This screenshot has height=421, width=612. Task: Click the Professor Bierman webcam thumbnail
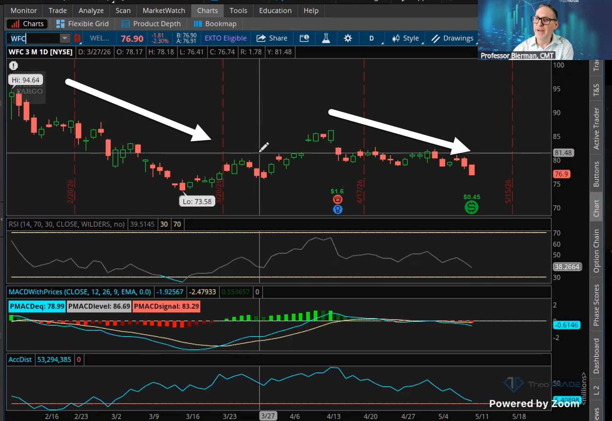[545, 30]
